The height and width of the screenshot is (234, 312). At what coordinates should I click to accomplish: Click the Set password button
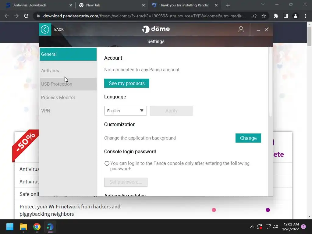tap(126, 182)
